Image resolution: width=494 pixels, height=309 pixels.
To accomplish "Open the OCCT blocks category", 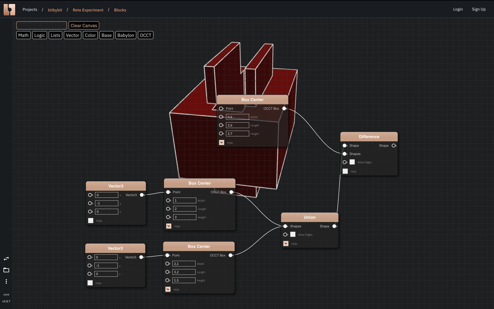I will click(145, 35).
